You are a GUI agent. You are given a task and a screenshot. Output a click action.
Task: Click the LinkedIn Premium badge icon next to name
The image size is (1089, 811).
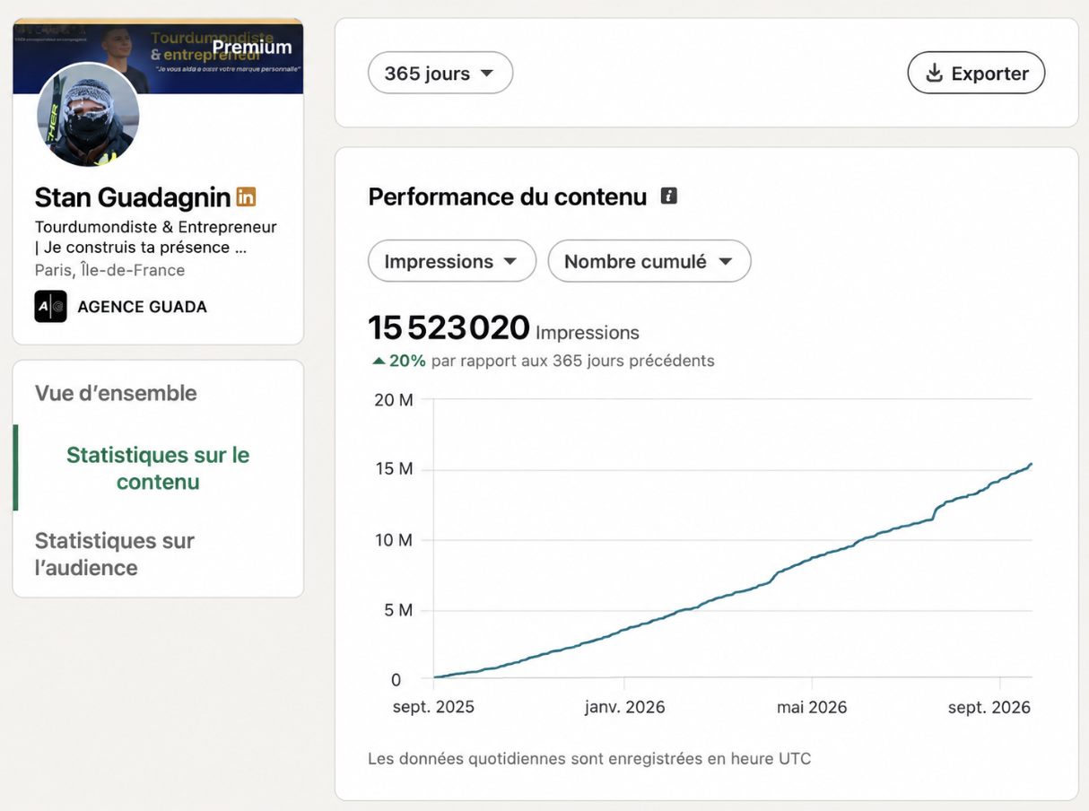pyautogui.click(x=246, y=196)
